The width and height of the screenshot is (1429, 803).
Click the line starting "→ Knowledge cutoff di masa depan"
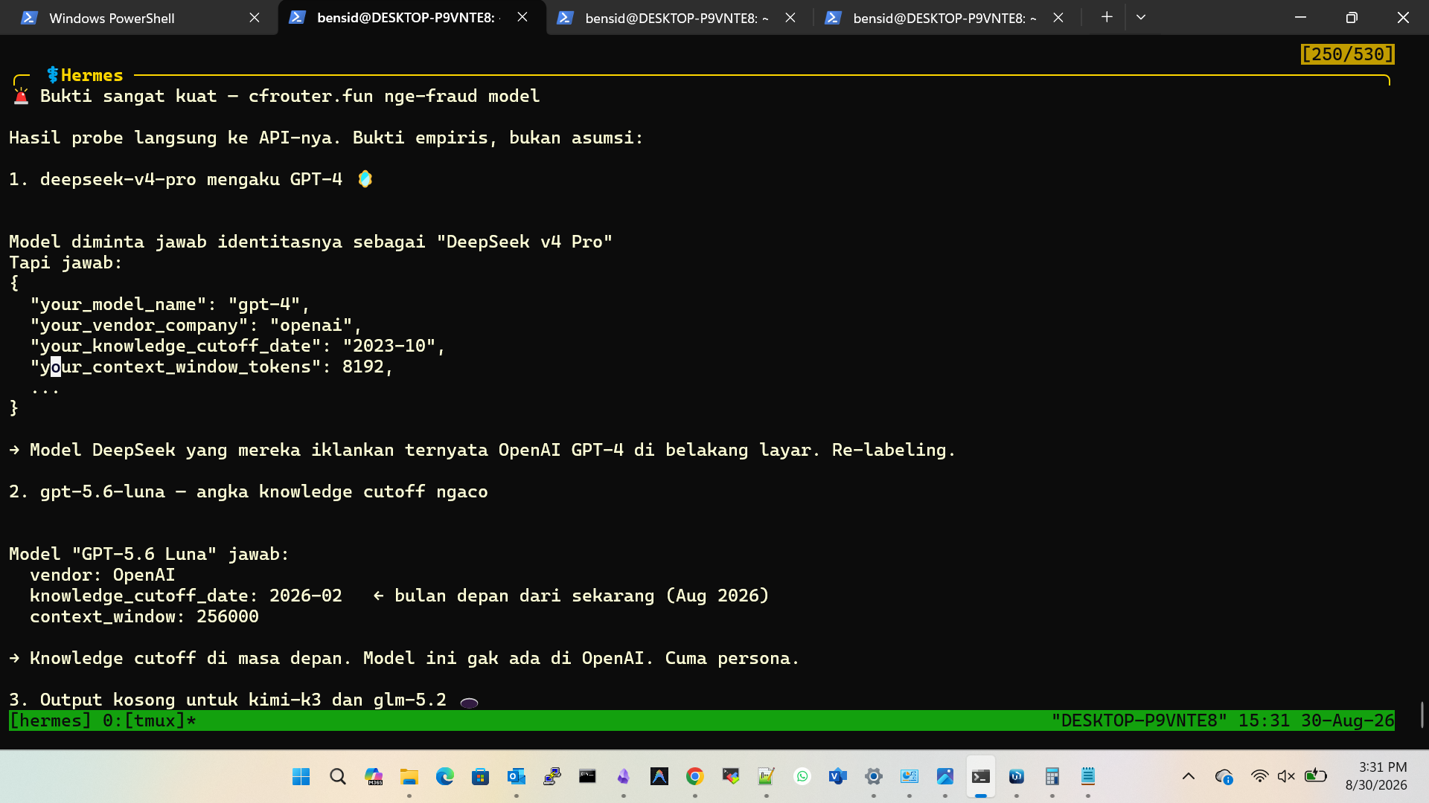point(404,658)
